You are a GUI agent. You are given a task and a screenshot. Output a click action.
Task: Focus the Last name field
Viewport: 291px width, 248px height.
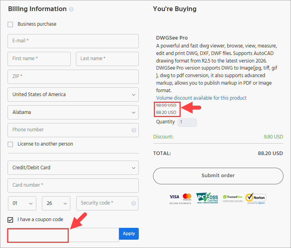(107, 59)
